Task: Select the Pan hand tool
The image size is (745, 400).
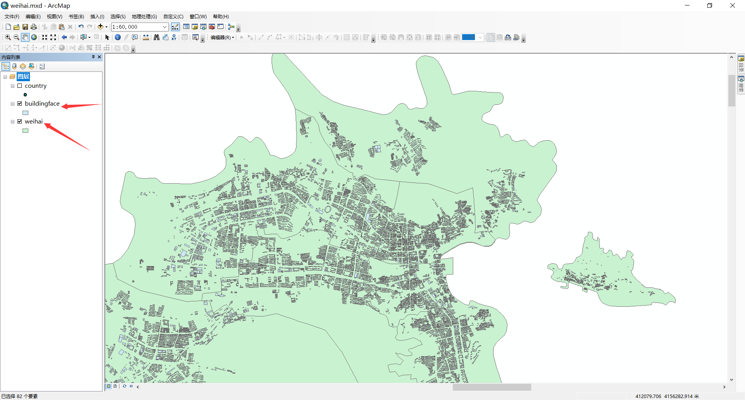Action: (25, 37)
